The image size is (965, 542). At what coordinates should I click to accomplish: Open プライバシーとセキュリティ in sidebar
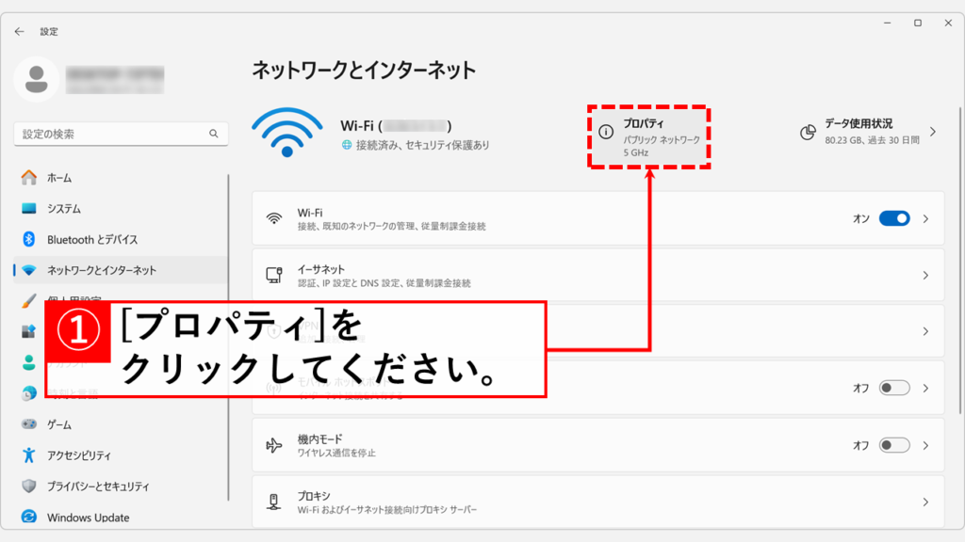(x=98, y=486)
